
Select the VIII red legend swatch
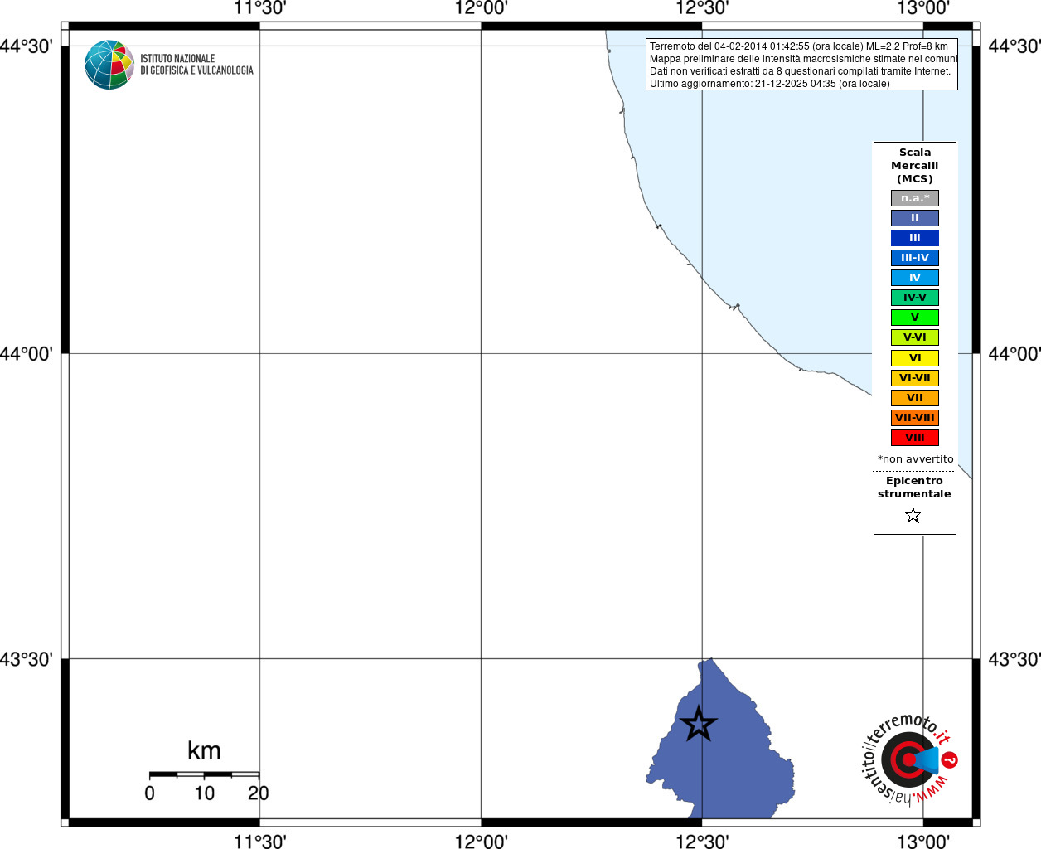click(915, 438)
